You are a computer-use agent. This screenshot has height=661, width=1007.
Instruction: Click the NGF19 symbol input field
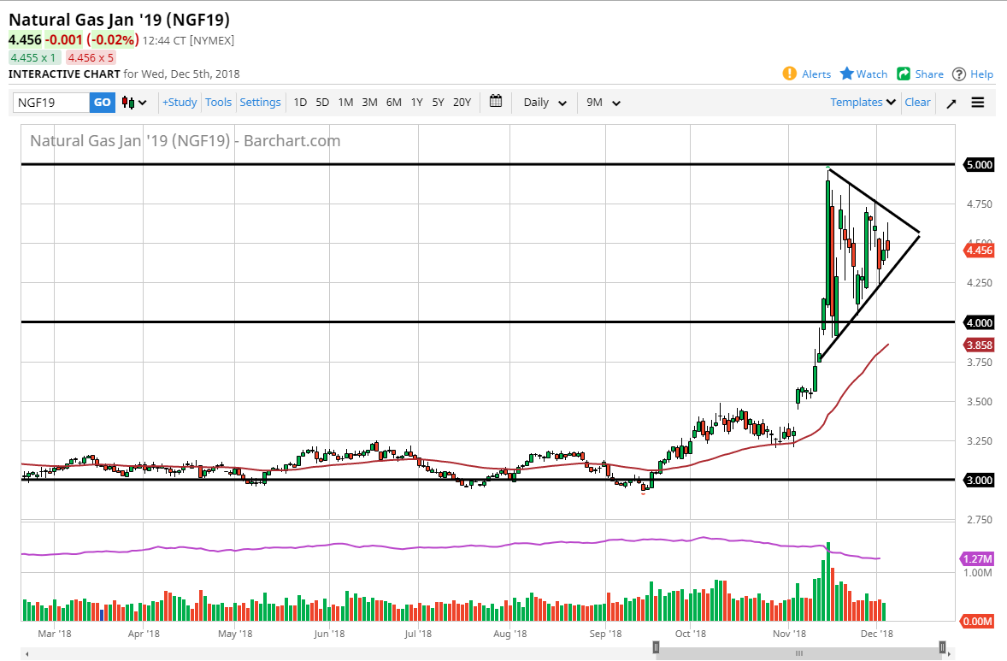[x=50, y=103]
